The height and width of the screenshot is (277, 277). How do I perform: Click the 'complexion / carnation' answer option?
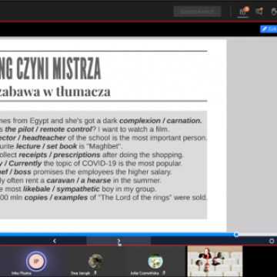(x=161, y=121)
